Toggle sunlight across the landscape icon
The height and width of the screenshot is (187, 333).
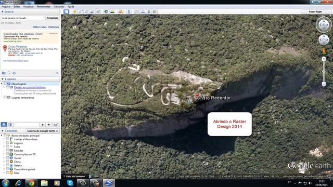tap(112, 11)
